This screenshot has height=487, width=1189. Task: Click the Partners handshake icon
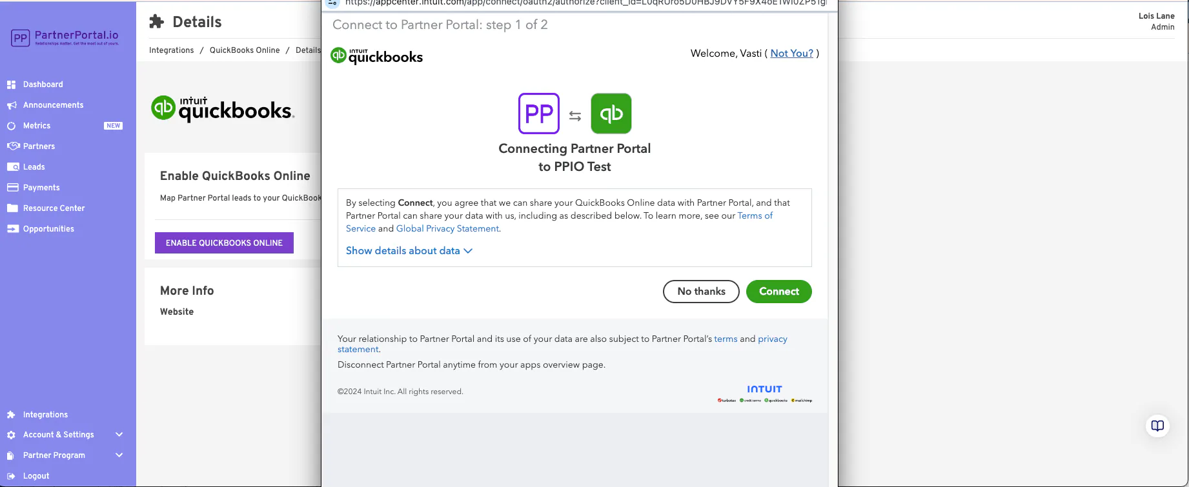point(13,146)
